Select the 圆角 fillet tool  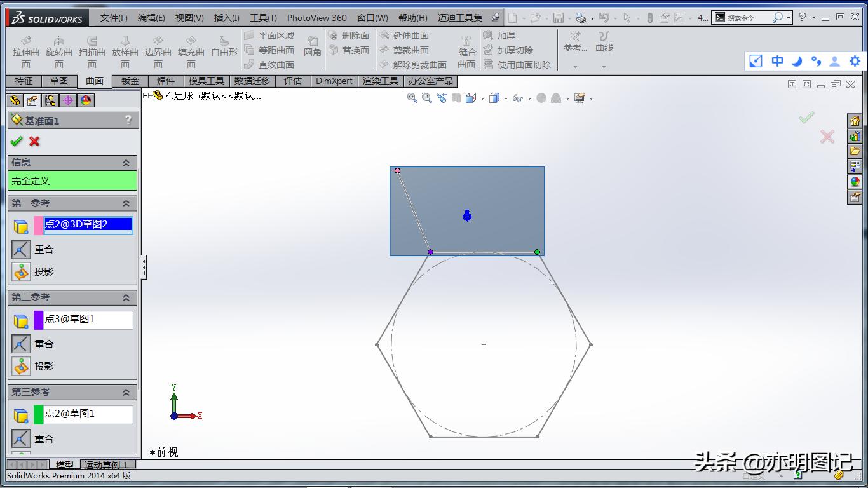312,46
